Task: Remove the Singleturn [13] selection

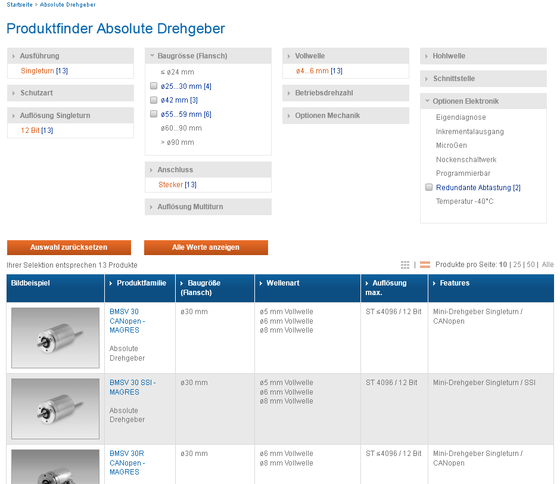Action: 44,71
